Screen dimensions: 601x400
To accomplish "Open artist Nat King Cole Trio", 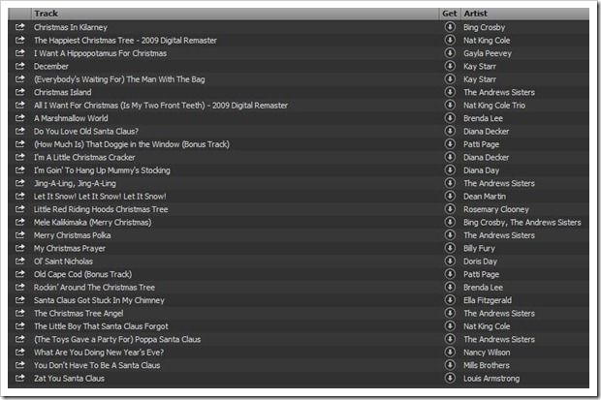I will (494, 105).
